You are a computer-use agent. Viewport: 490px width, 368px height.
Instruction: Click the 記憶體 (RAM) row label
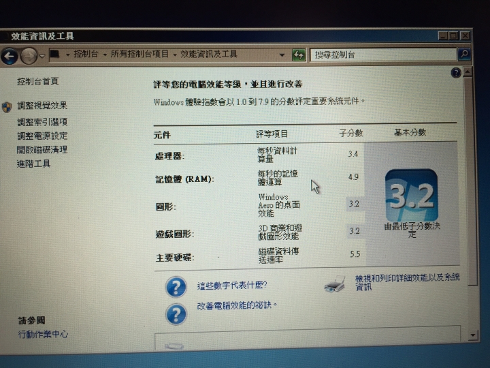click(x=184, y=179)
